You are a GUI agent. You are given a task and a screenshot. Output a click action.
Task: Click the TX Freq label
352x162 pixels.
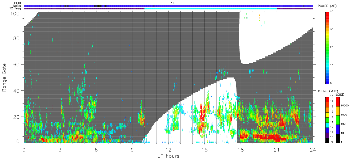pyautogui.click(x=15, y=9)
